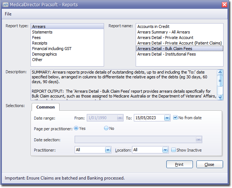
Task: Expand the Location dropdown
Action: [x=165, y=150]
